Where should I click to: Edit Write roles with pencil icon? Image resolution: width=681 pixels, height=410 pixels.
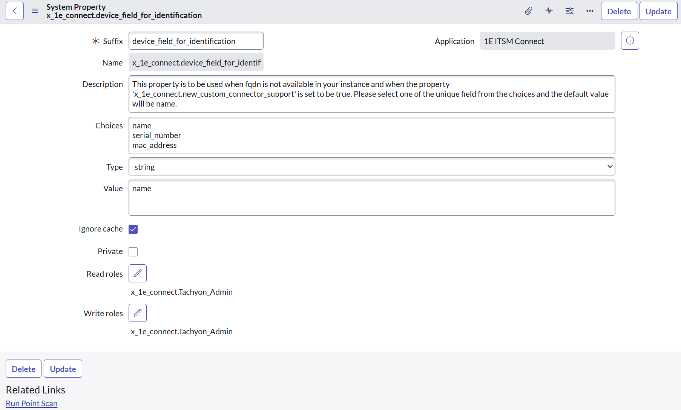[x=138, y=313]
